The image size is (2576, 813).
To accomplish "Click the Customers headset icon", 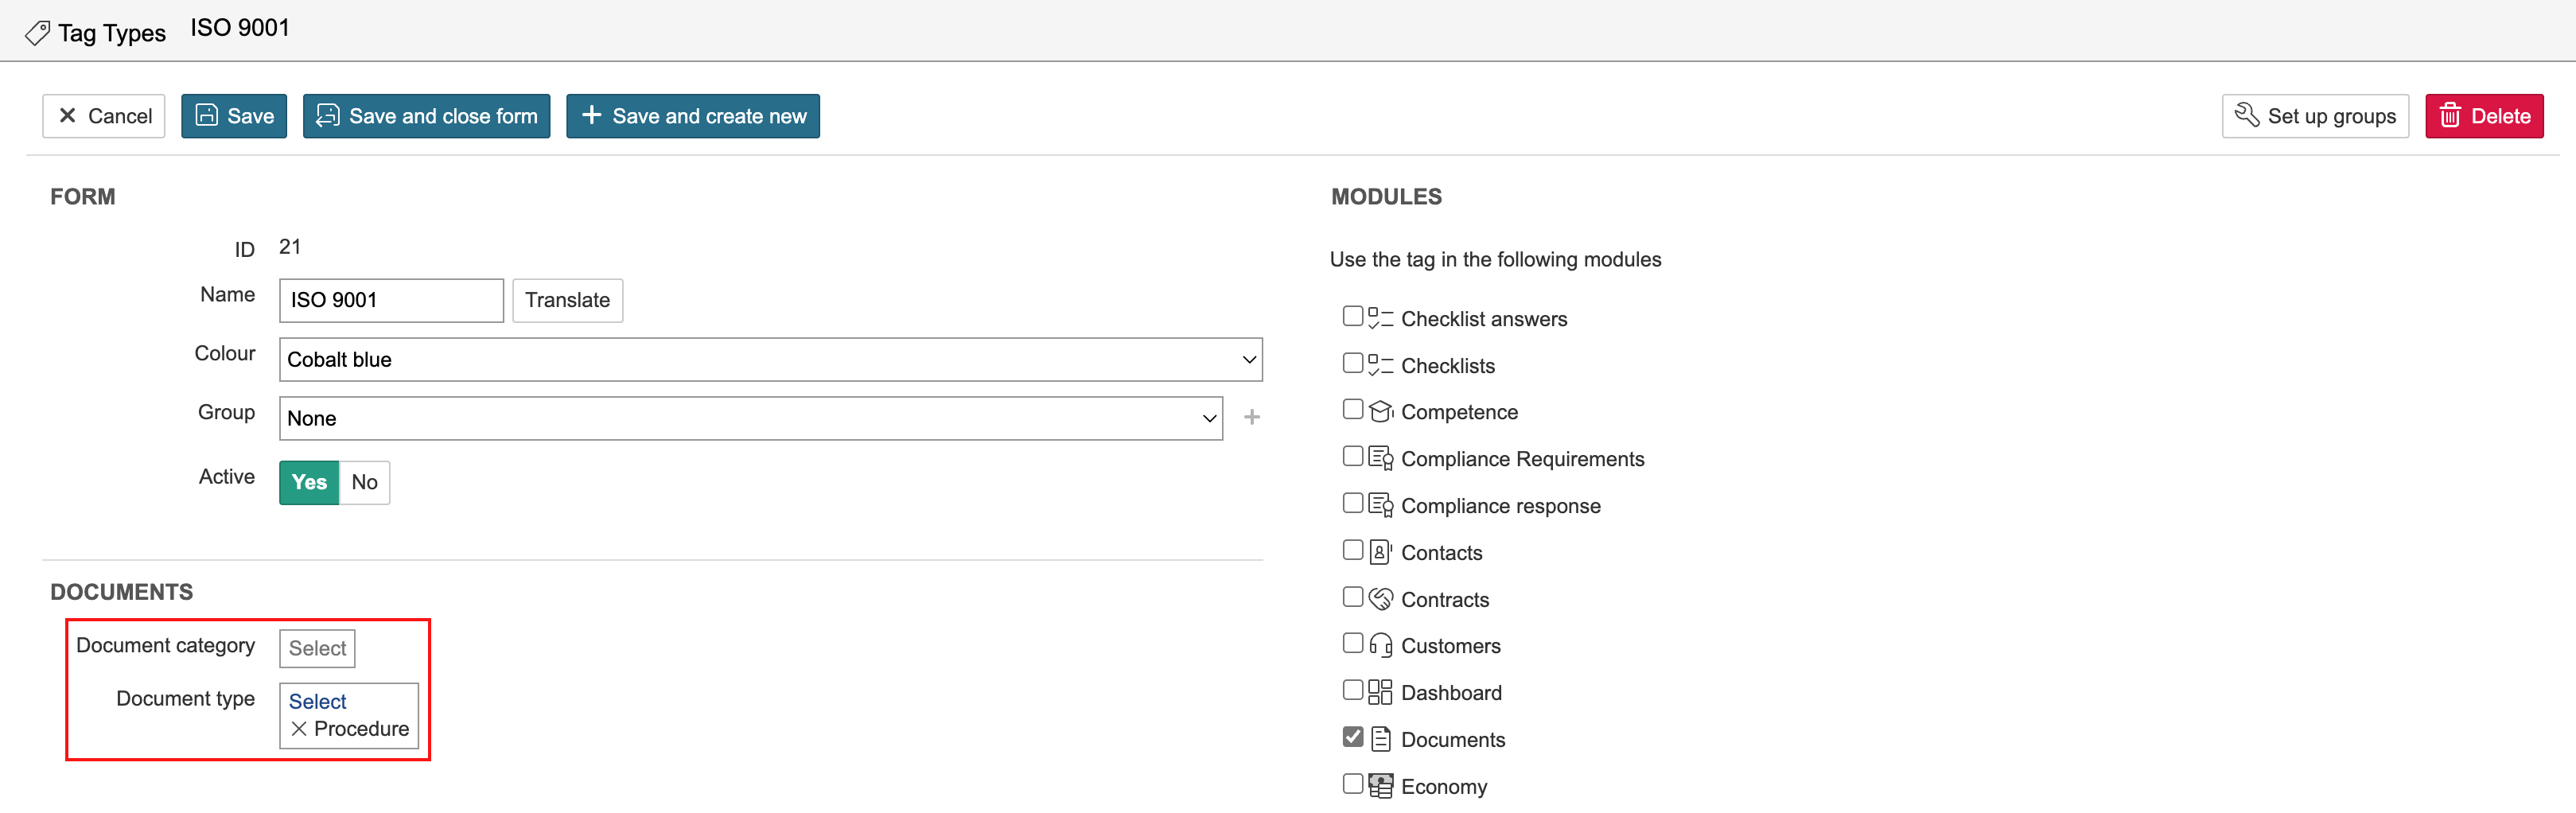I will point(1380,645).
